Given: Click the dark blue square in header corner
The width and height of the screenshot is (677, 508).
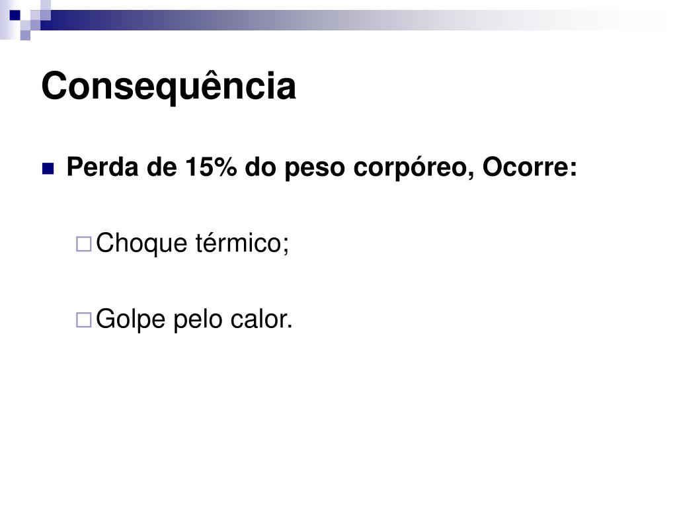Looking at the screenshot, I should [15, 16].
